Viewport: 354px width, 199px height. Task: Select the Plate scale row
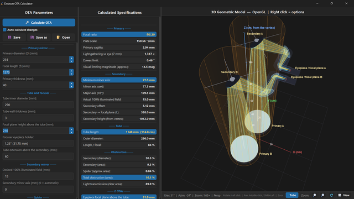(119, 41)
